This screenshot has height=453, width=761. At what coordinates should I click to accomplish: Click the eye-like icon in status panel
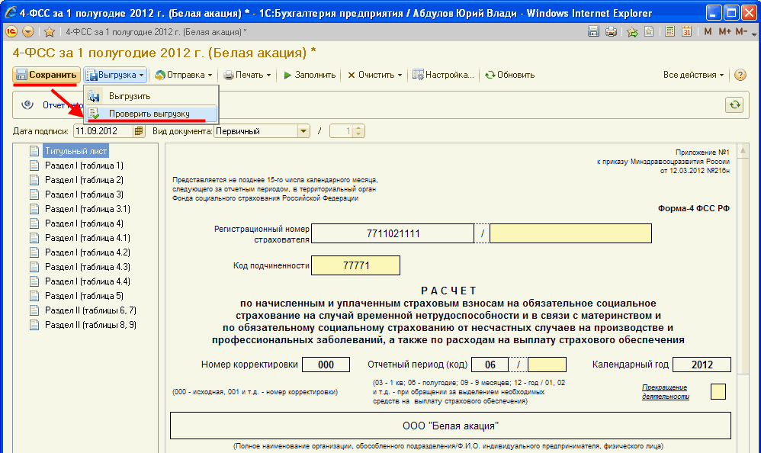coord(27,105)
